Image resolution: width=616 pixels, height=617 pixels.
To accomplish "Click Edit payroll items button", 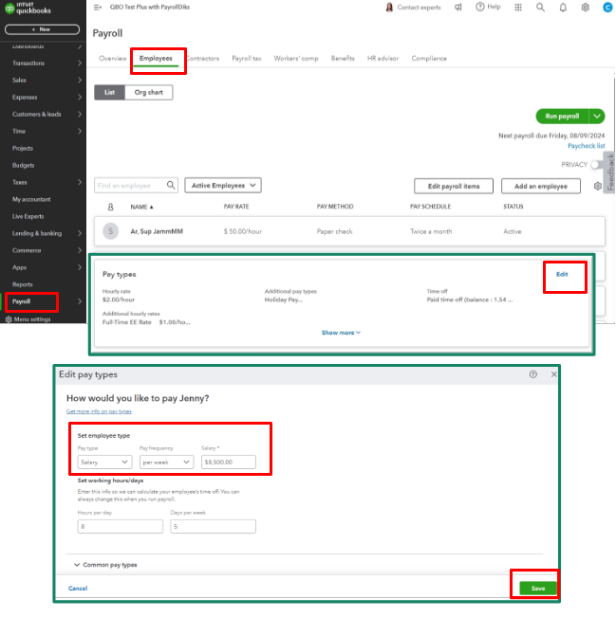I will (454, 186).
